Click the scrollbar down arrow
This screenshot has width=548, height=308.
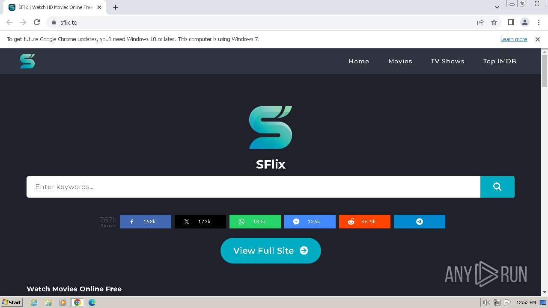click(545, 293)
